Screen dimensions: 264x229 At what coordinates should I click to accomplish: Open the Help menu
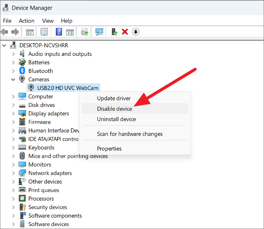[67, 21]
